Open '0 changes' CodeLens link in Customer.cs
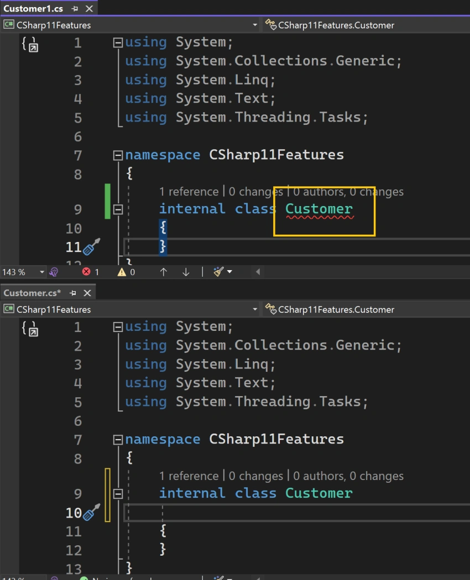 click(255, 476)
